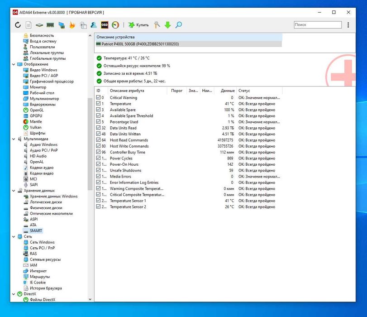The image size is (367, 317).
Task: Open the CPU chip toolbar icon
Action: (x=39, y=25)
